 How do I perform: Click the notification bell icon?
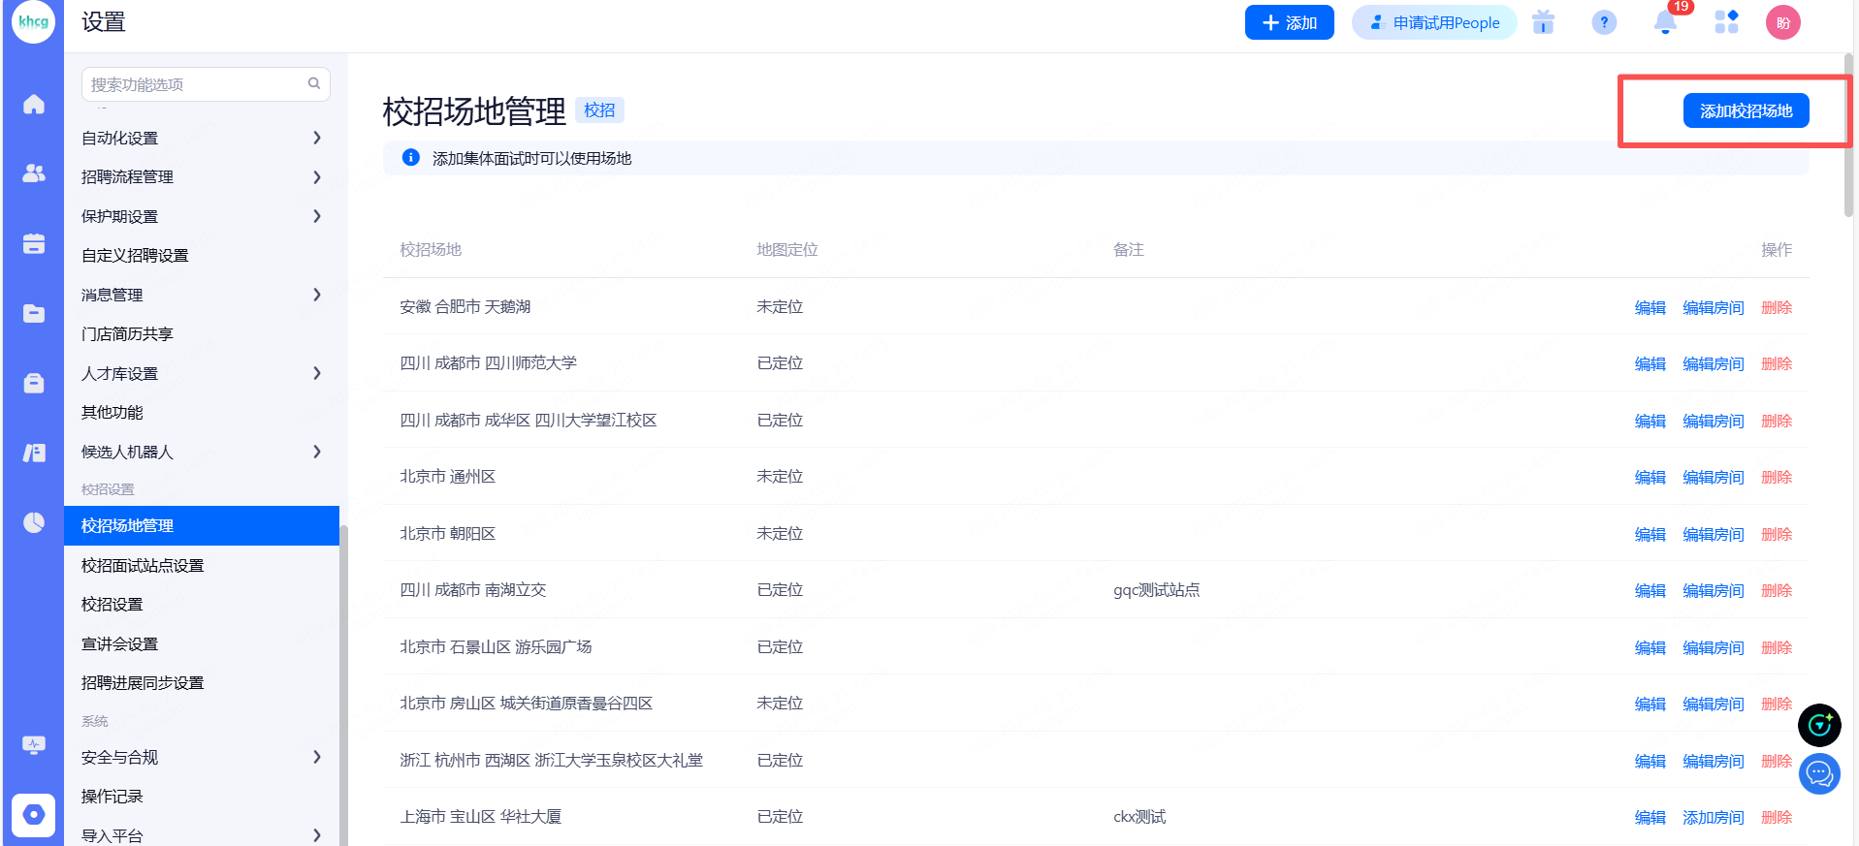1665,23
